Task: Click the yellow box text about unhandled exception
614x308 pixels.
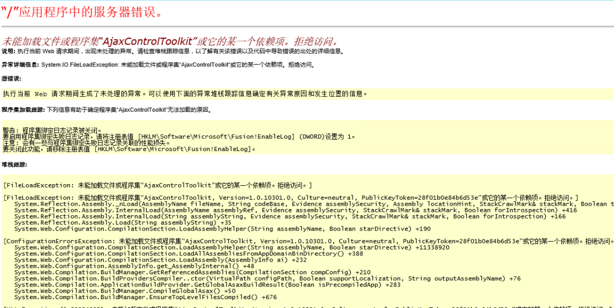Action: coord(185,94)
